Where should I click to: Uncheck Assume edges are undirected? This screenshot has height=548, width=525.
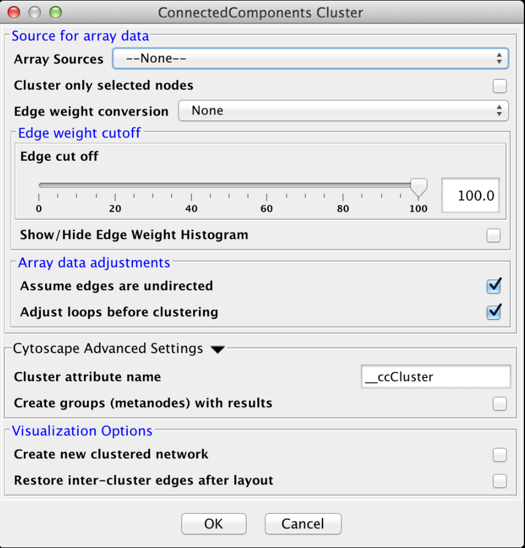click(x=493, y=286)
